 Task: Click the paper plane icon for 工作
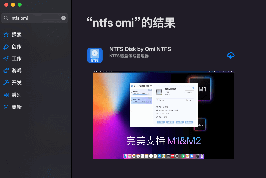tap(6, 59)
